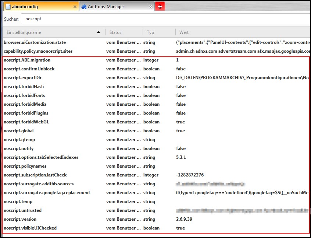Select noscript.options.tabSelectedIndexes row
This screenshot has height=238, width=311.
point(157,157)
